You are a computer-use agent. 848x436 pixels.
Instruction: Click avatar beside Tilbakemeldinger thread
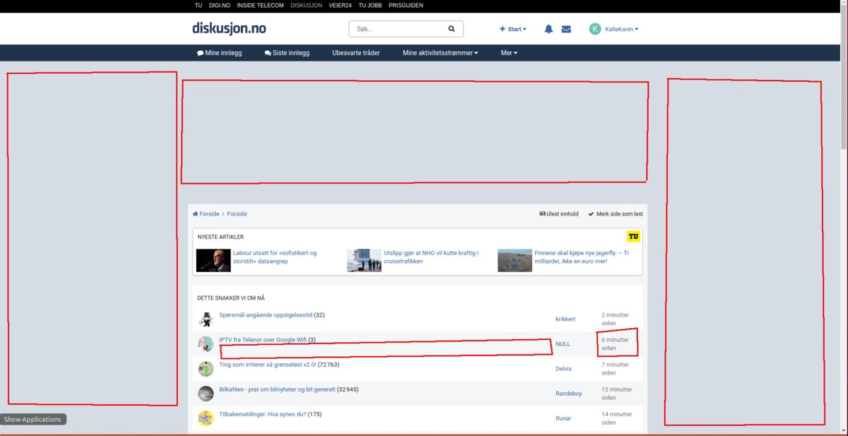click(x=206, y=418)
